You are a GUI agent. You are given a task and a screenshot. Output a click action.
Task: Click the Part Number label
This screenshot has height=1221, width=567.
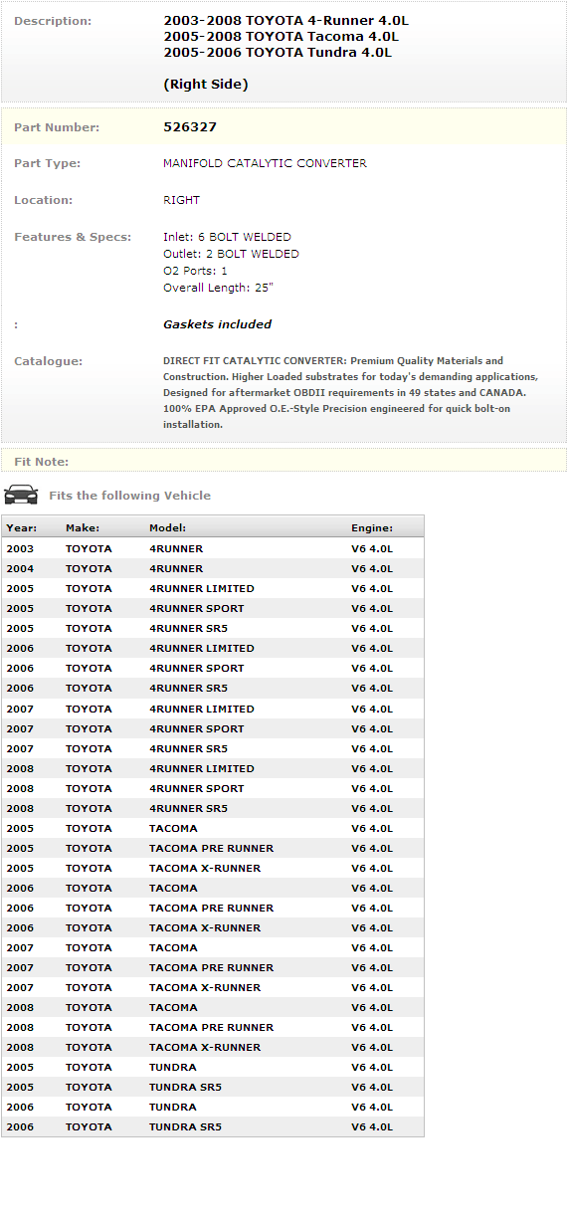tap(57, 127)
